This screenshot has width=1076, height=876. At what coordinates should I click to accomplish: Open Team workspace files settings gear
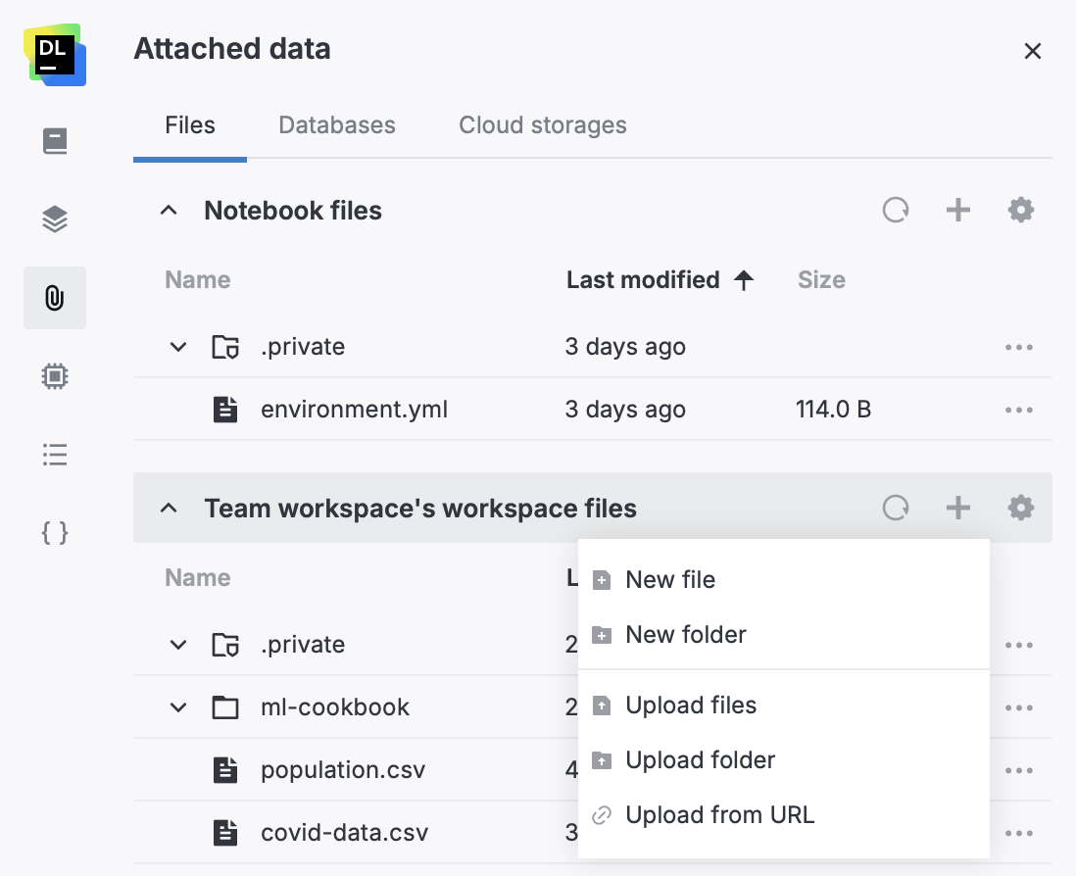coord(1020,508)
